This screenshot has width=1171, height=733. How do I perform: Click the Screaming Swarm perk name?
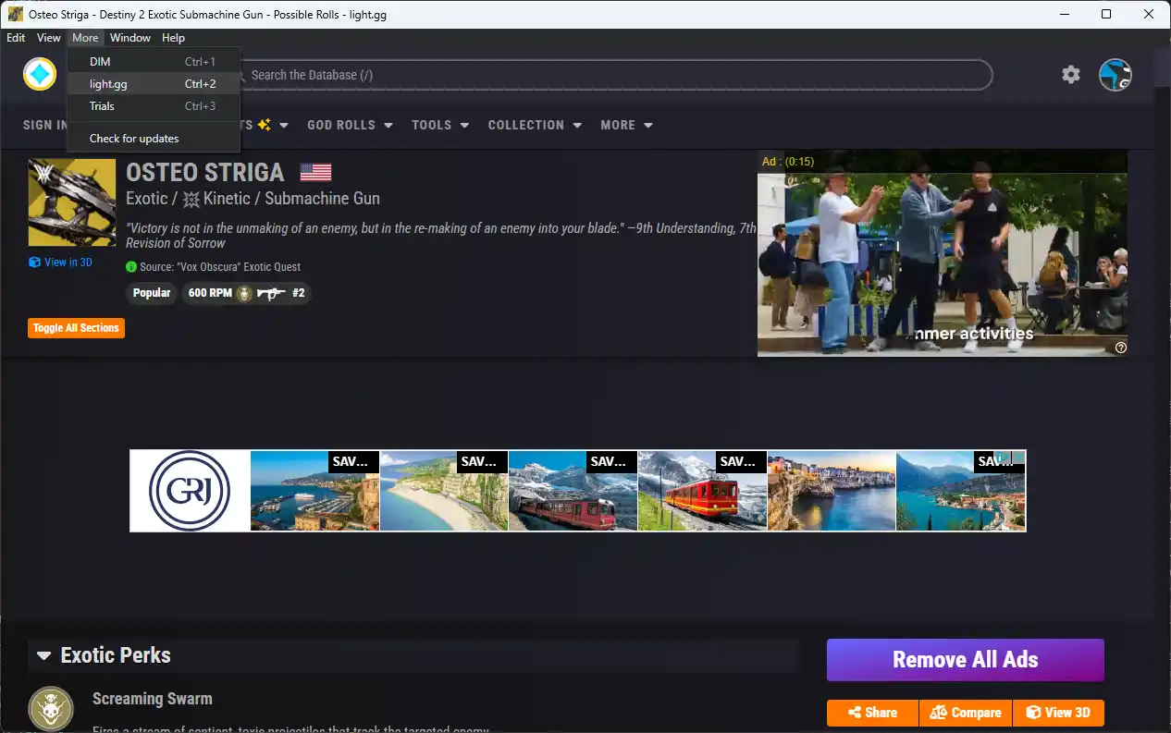click(x=153, y=699)
